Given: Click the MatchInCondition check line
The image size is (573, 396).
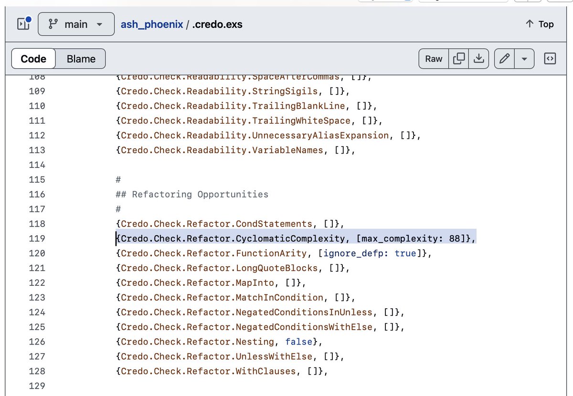Looking at the screenshot, I should click(236, 297).
